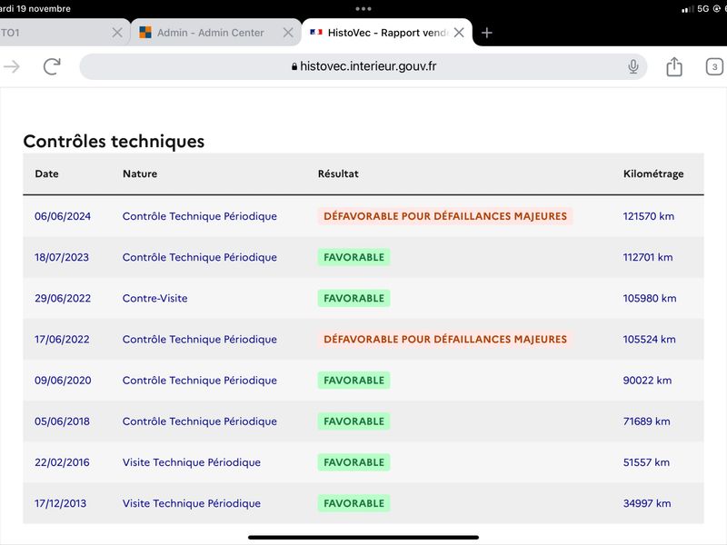Select mileage 51557 km
This screenshot has width=727, height=545.
click(646, 462)
